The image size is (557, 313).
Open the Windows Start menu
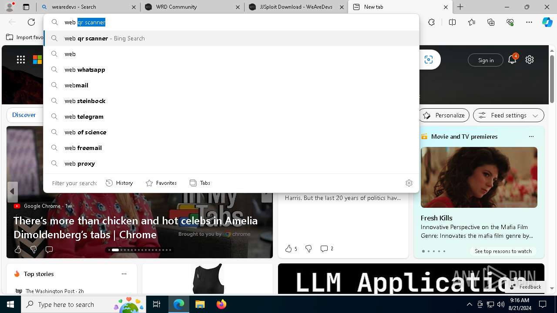[x=10, y=304]
